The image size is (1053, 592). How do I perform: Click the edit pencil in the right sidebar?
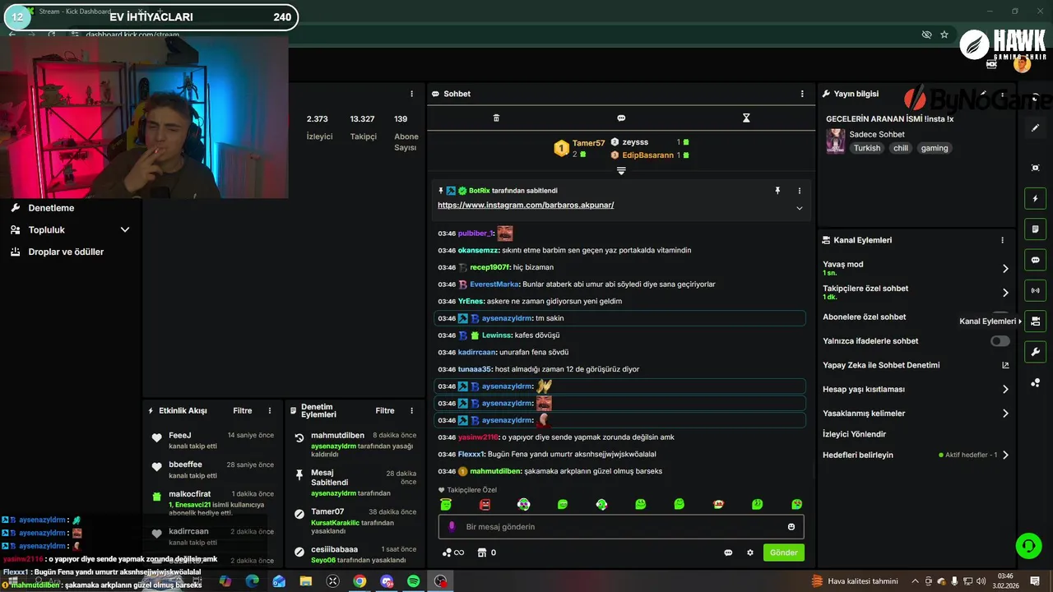[1036, 128]
